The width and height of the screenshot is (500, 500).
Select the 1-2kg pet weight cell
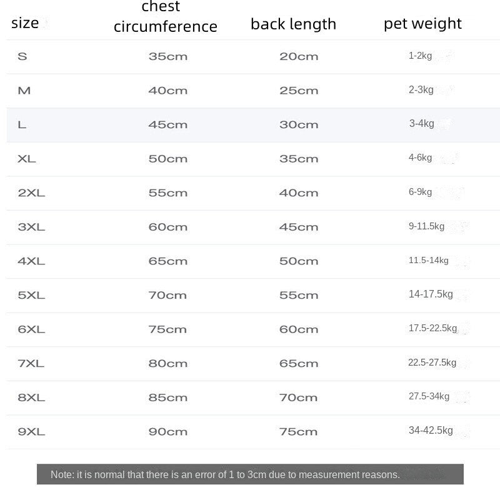tap(420, 56)
